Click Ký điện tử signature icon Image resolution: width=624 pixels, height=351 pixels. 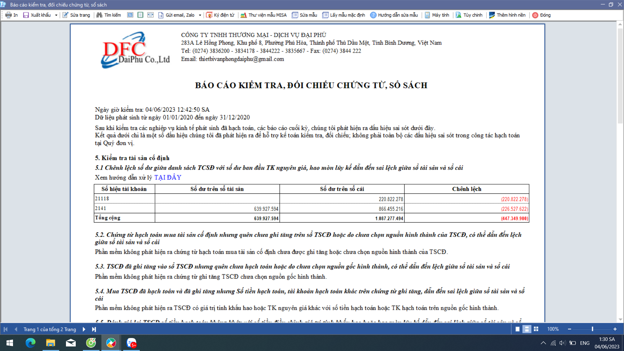(209, 15)
